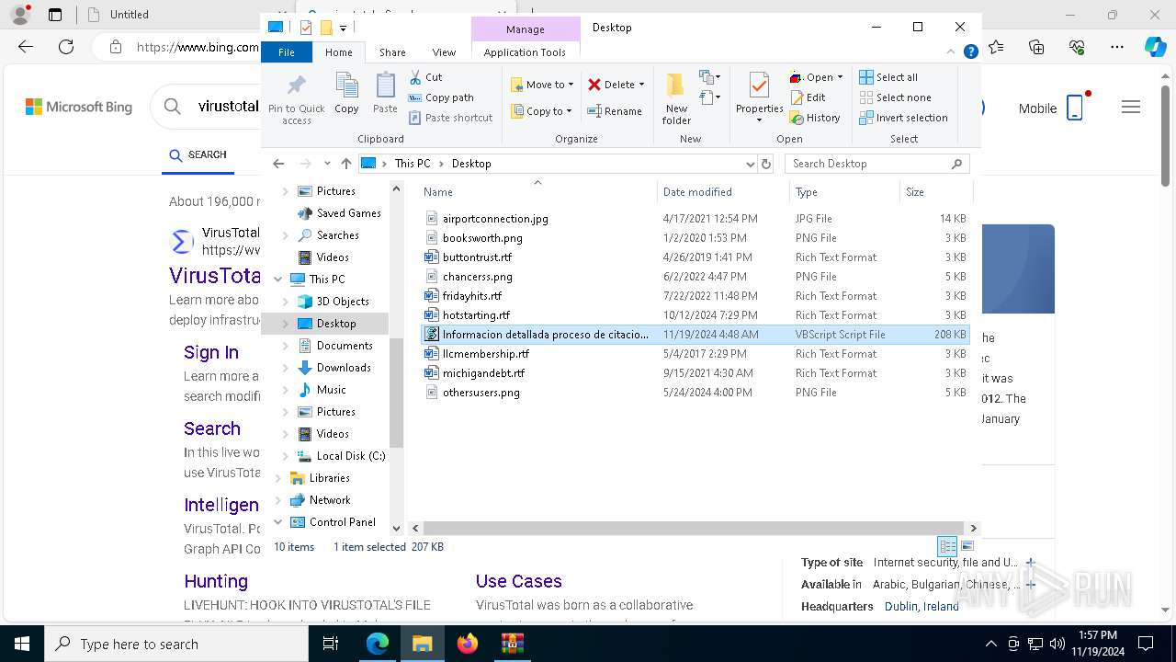Click the taskbar search box

(176, 644)
